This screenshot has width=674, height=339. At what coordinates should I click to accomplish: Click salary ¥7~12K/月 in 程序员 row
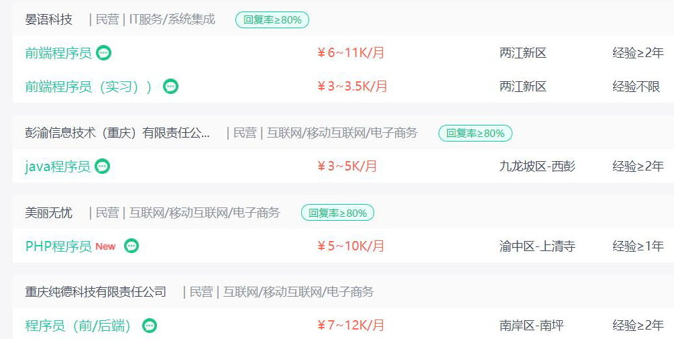[x=350, y=325]
